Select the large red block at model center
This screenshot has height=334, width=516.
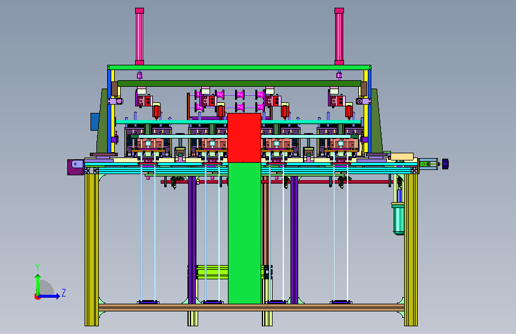(x=244, y=138)
